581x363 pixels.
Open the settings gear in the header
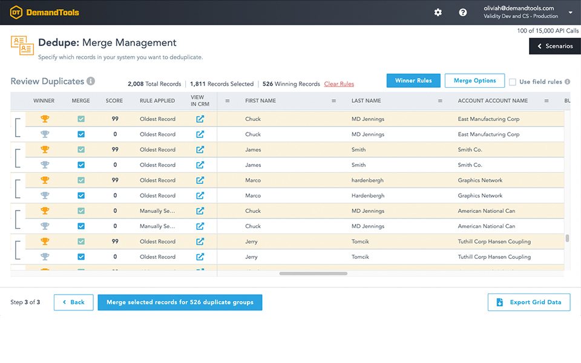[x=438, y=13]
